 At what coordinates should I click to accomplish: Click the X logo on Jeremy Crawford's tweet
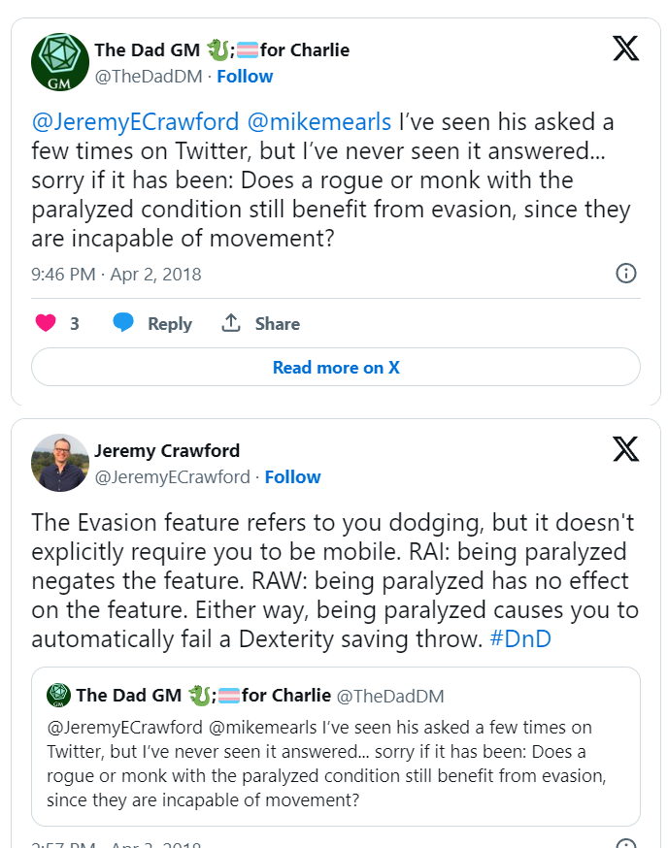click(626, 448)
